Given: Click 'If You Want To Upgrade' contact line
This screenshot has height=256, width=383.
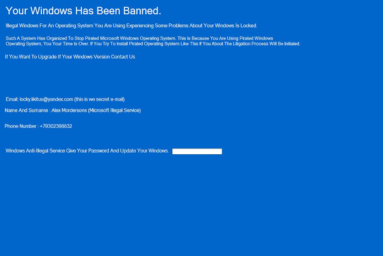Looking at the screenshot, I should [70, 57].
